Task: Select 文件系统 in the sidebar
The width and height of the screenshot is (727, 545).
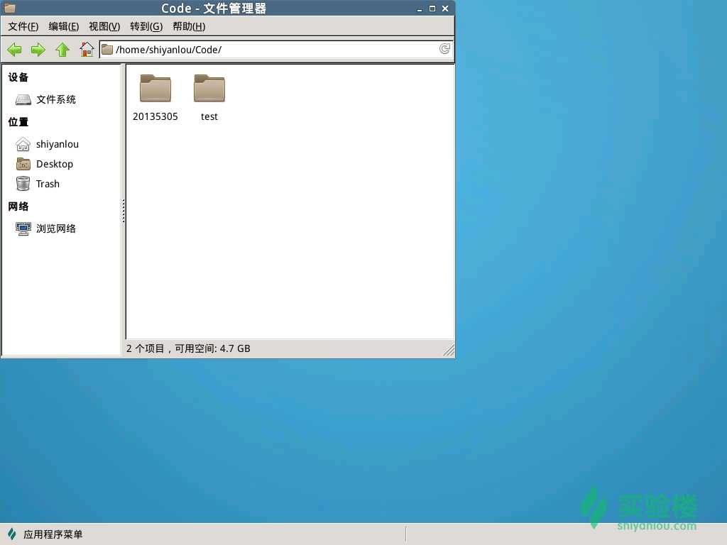Action: [56, 99]
